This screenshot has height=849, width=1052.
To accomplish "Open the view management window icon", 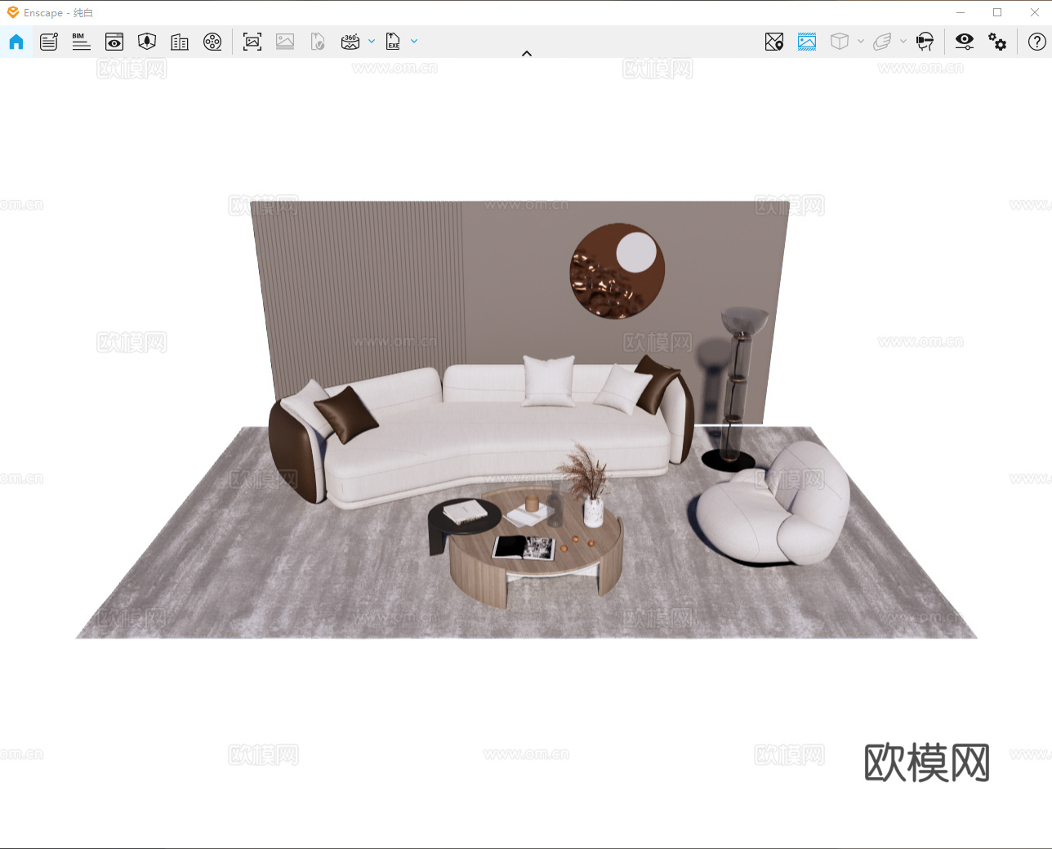I will 114,42.
